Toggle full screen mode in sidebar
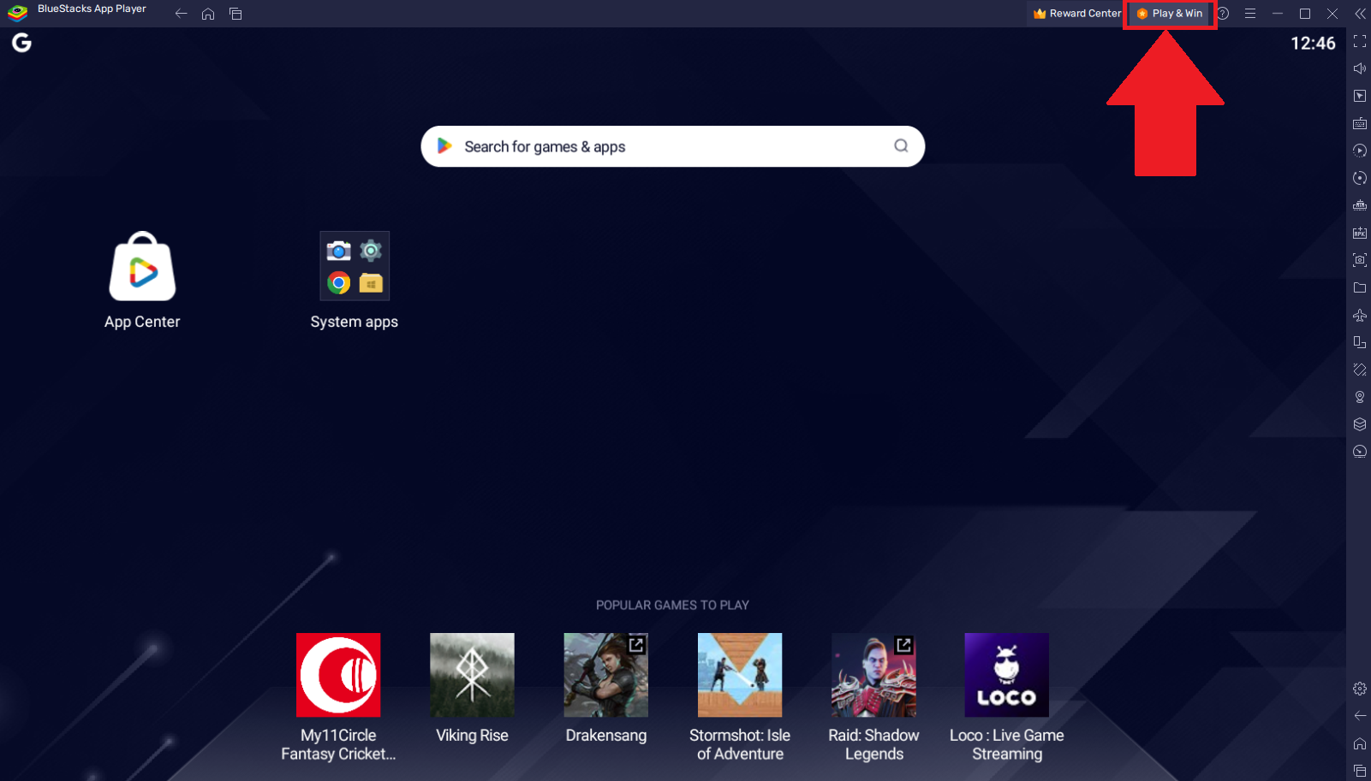The width and height of the screenshot is (1371, 781). tap(1360, 41)
